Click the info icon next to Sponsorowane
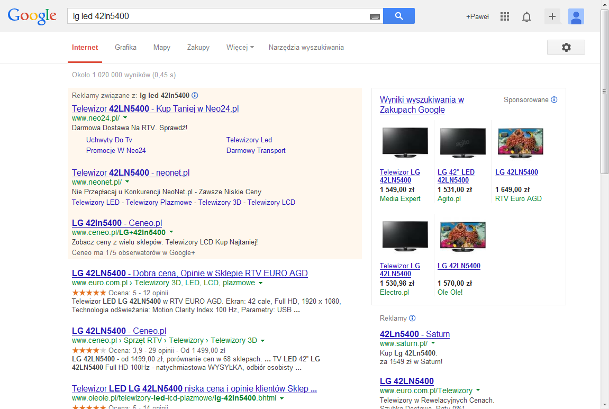The image size is (609, 409). click(554, 99)
